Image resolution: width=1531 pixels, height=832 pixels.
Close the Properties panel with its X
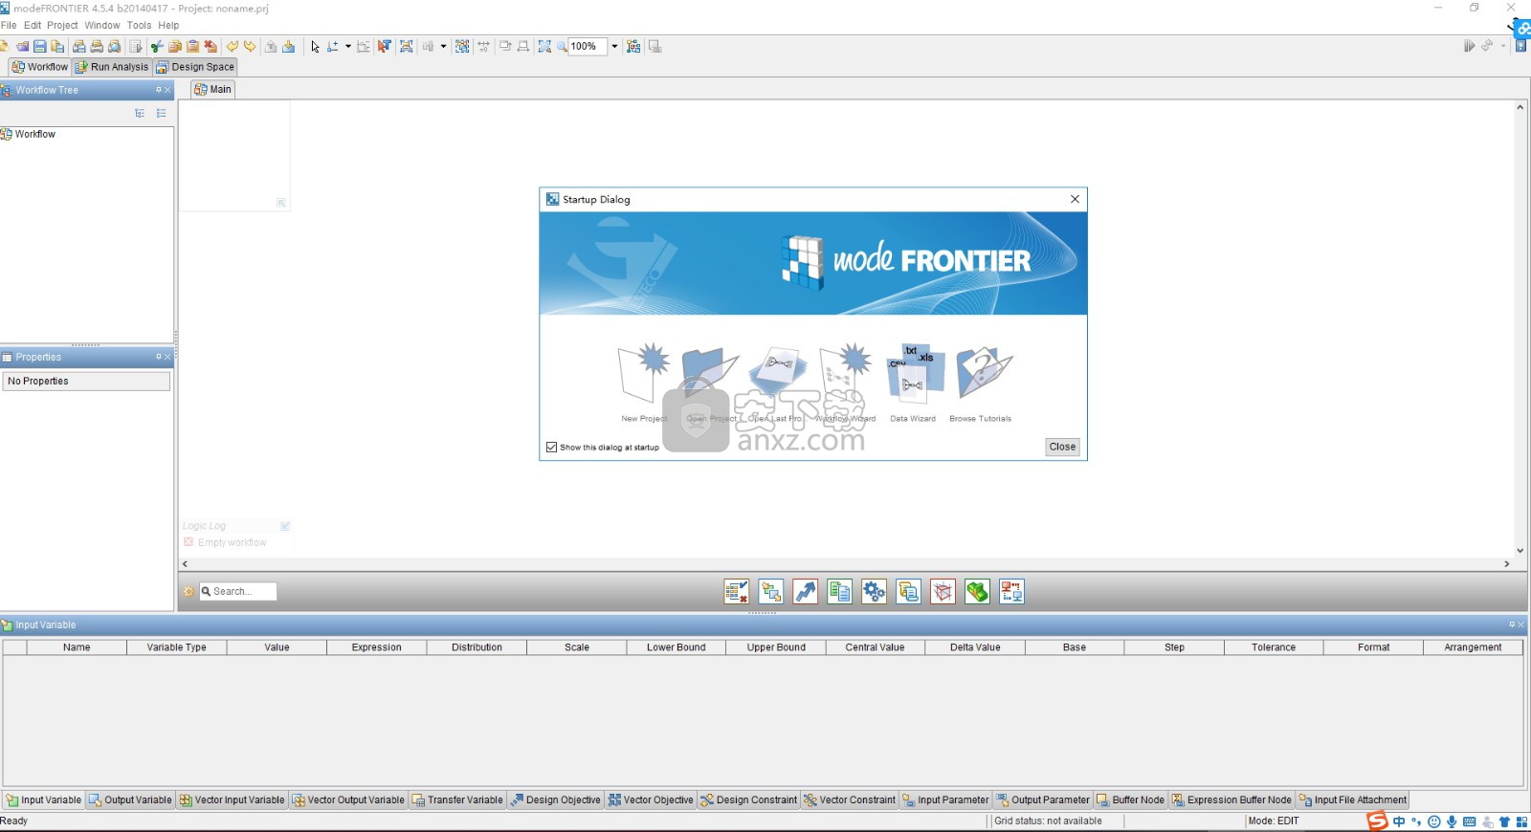point(167,357)
